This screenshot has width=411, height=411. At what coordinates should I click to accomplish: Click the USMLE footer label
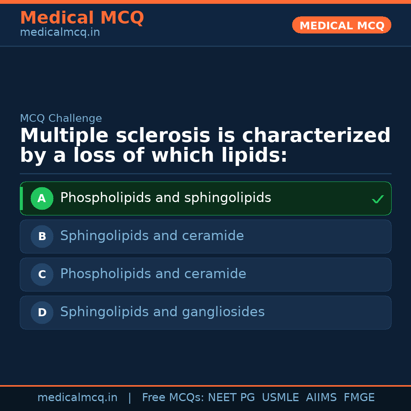(x=280, y=398)
